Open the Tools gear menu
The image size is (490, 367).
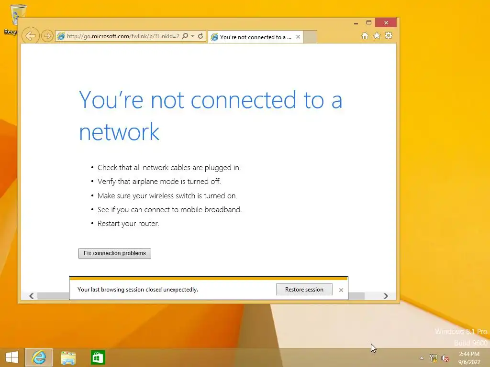point(389,35)
